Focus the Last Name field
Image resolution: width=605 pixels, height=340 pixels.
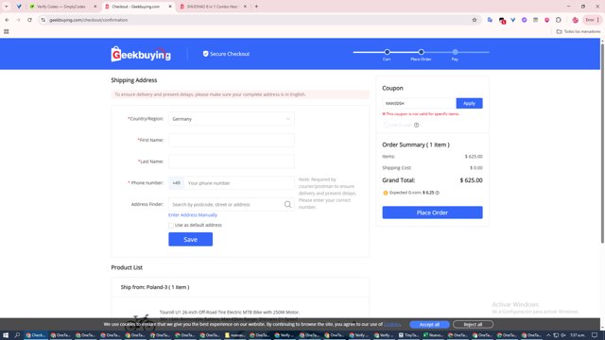tap(231, 161)
